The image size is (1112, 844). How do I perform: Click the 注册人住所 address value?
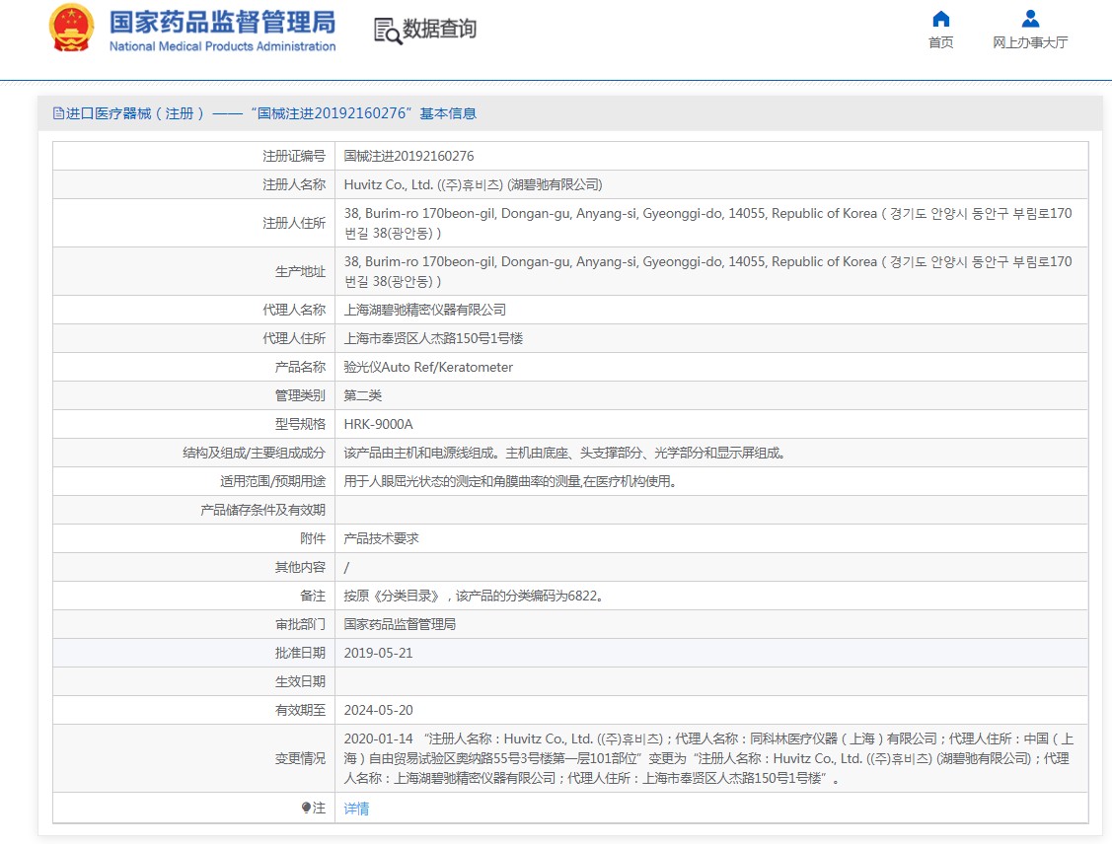click(707, 223)
